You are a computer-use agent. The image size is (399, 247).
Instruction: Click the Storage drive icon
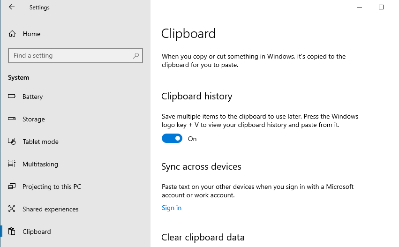(x=12, y=119)
